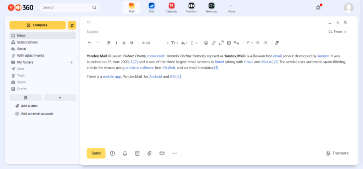
Task: Refresh the mailbox with the sync icon
Action: coord(72,25)
